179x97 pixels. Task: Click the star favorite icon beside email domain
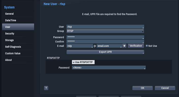pos(124,46)
